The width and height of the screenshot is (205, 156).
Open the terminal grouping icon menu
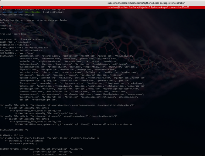[2, 7]
